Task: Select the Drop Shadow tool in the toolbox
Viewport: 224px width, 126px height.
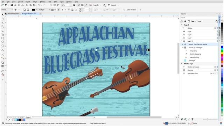Action: click(2, 63)
